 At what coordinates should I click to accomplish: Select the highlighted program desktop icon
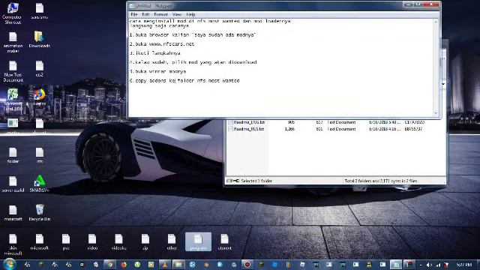tap(198, 241)
